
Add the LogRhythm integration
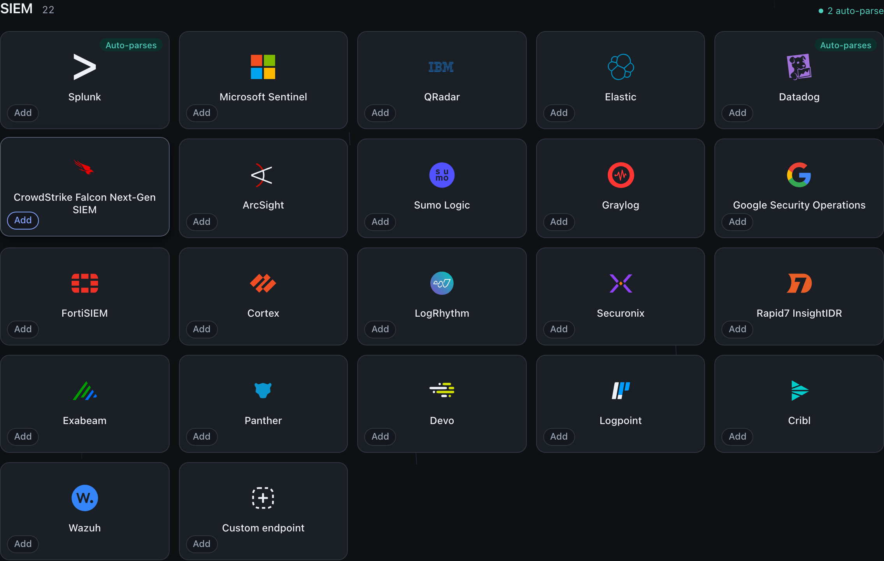(380, 329)
